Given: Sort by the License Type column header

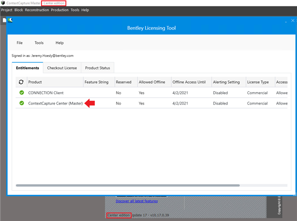Looking at the screenshot, I should (x=260, y=82).
